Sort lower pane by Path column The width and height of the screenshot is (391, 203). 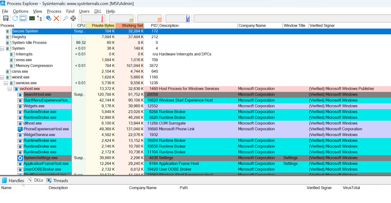(x=242, y=188)
